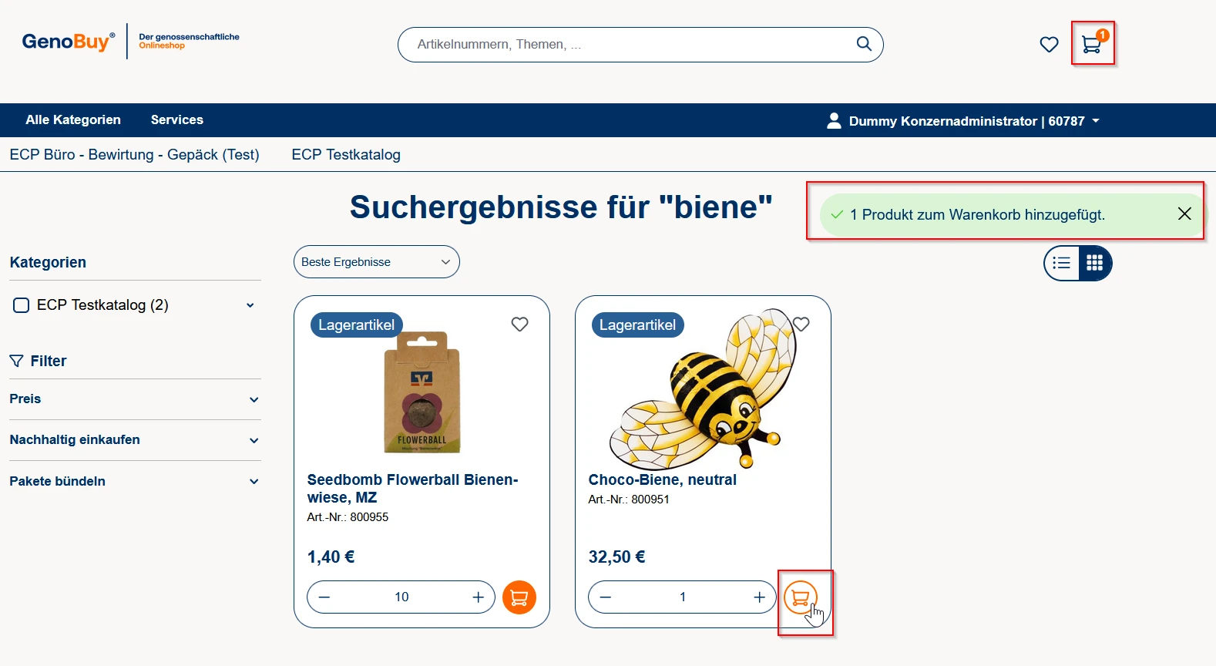Go to ECP Testkatalog catalog link
Screen dimensions: 1216x666
click(x=346, y=155)
